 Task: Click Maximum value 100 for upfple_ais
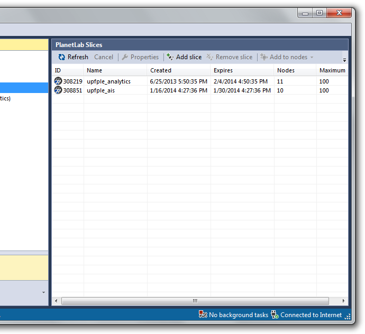coord(324,90)
